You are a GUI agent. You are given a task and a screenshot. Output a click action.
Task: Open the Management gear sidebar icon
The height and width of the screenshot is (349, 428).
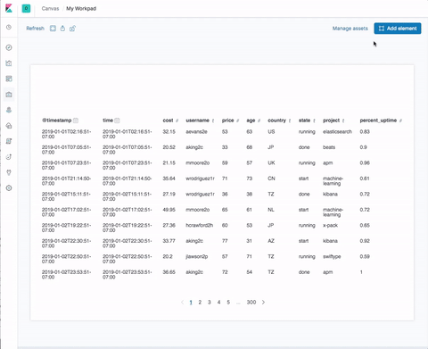point(9,188)
